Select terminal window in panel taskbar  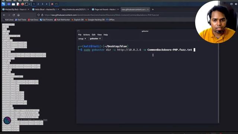(x=57, y=4)
